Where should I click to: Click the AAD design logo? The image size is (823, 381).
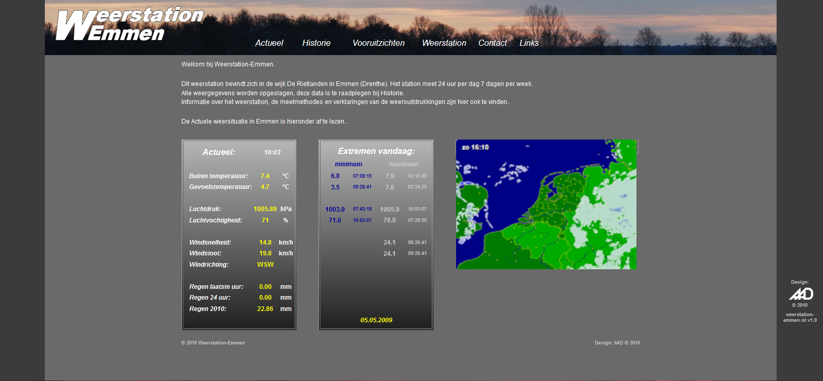point(801,293)
